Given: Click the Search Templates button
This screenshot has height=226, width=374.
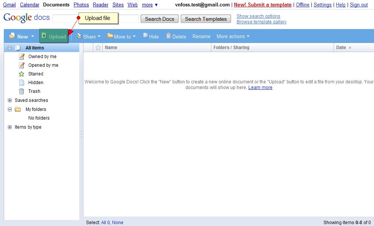Looking at the screenshot, I should [206, 19].
